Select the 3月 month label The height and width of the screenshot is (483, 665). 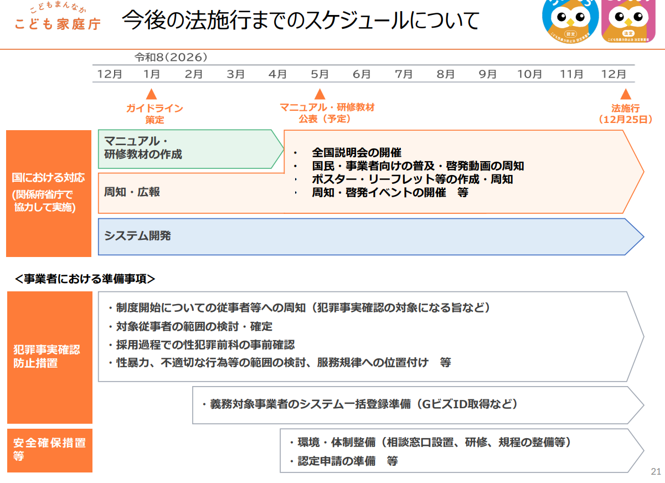pyautogui.click(x=236, y=74)
